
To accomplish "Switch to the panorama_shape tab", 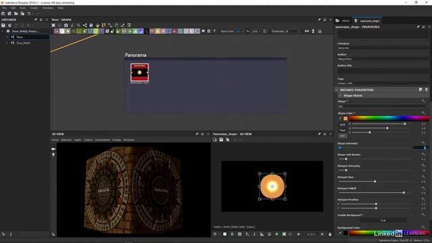I will click(x=367, y=21).
